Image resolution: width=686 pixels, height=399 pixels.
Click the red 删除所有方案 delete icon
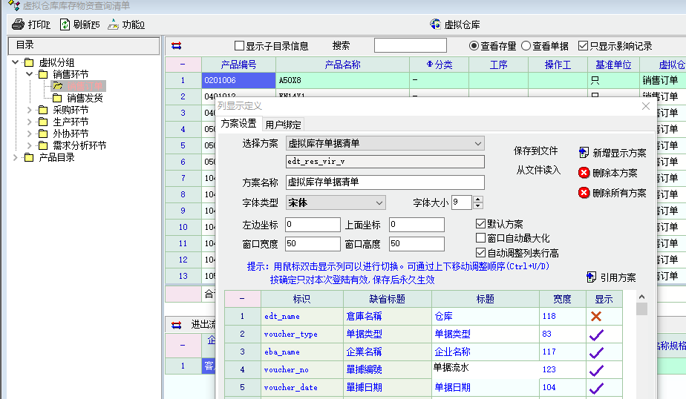click(x=584, y=193)
